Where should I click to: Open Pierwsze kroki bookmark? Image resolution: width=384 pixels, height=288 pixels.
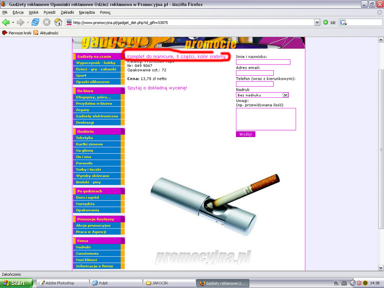[x=17, y=33]
